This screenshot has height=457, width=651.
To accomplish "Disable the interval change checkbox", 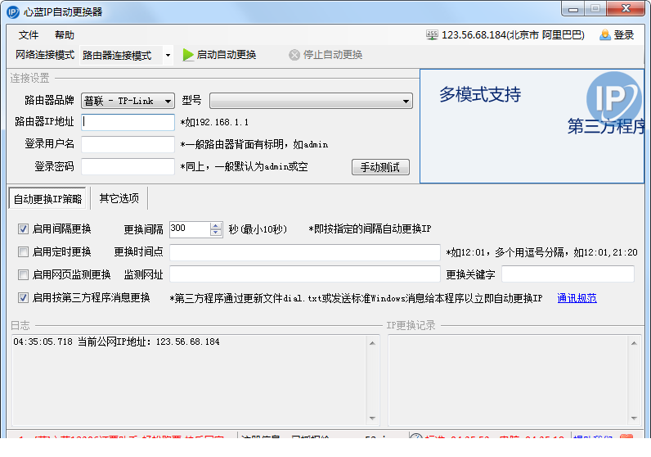I will coord(23,229).
